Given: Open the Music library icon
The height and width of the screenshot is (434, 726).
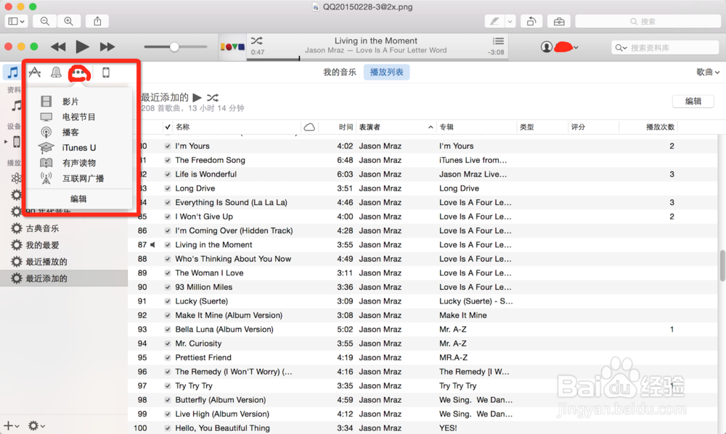Looking at the screenshot, I should pyautogui.click(x=12, y=72).
